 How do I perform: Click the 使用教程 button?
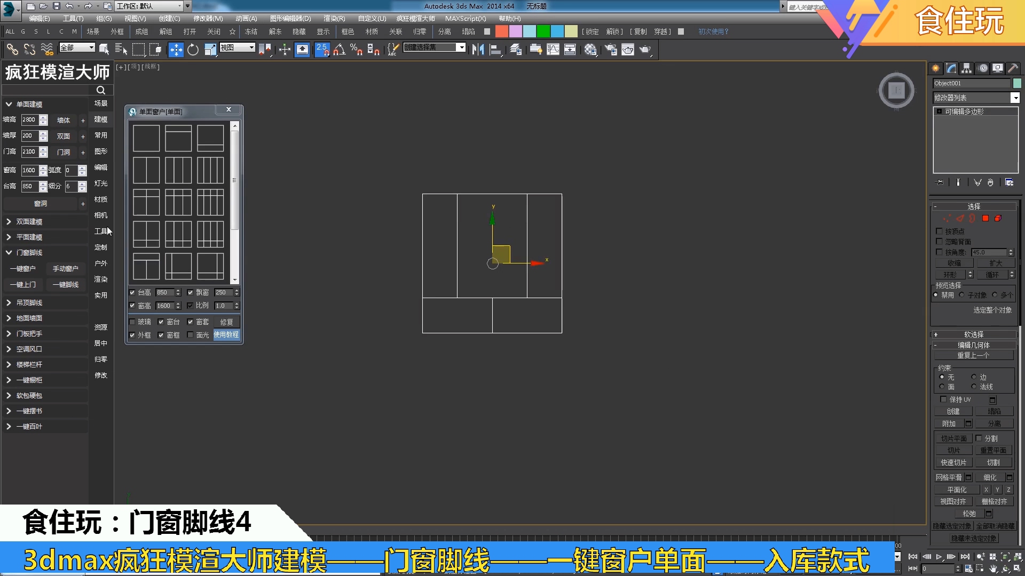tap(226, 335)
